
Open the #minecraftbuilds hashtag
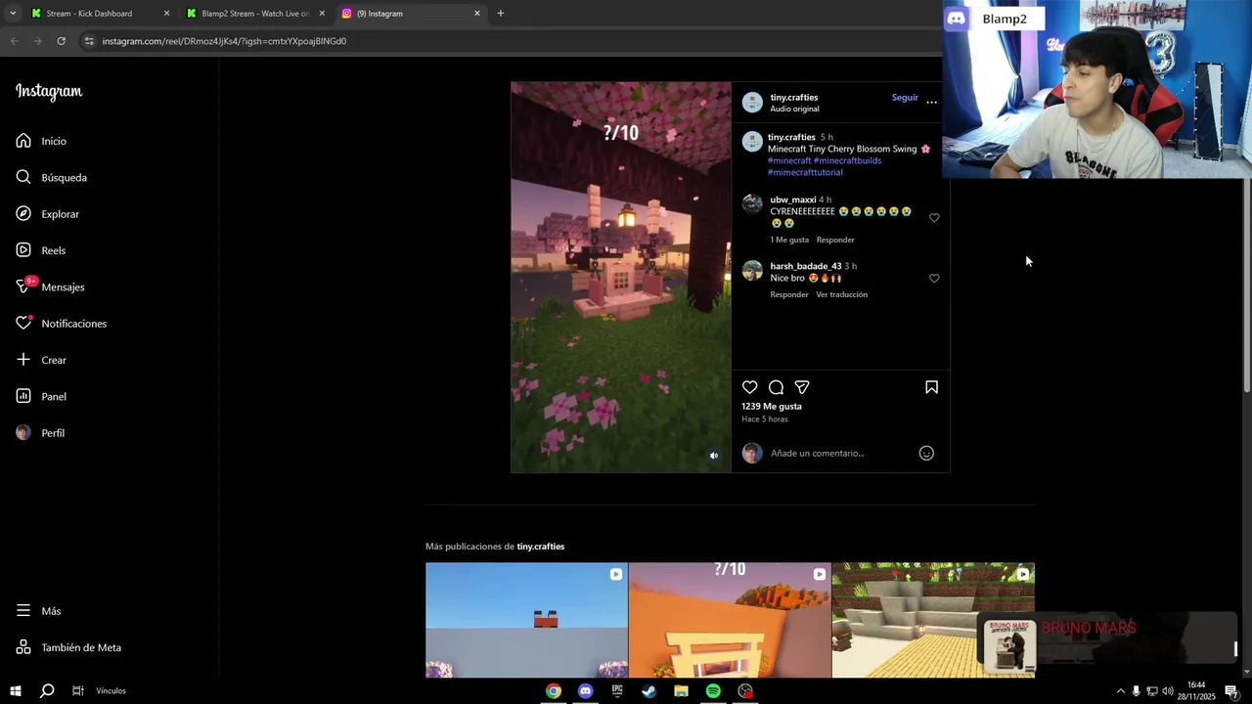[x=847, y=160]
